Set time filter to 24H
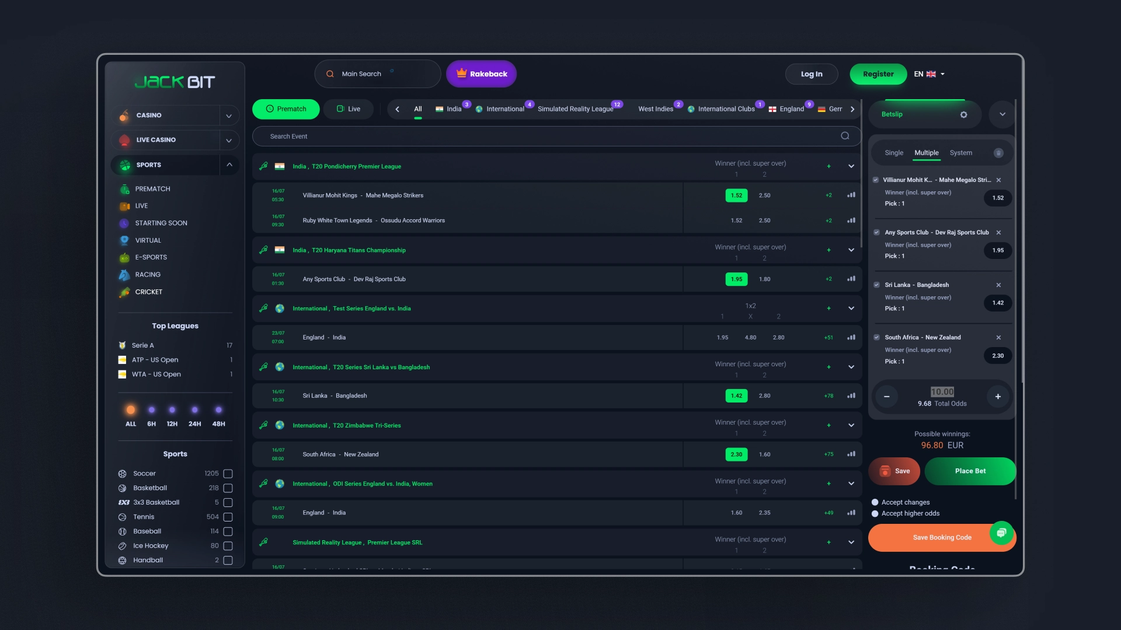The width and height of the screenshot is (1121, 630). pyautogui.click(x=194, y=416)
